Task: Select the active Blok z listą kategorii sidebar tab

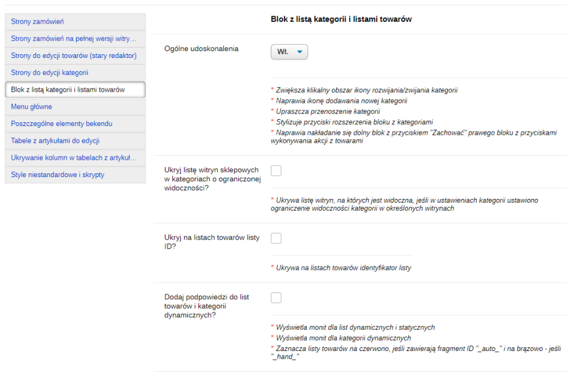Action: click(67, 90)
